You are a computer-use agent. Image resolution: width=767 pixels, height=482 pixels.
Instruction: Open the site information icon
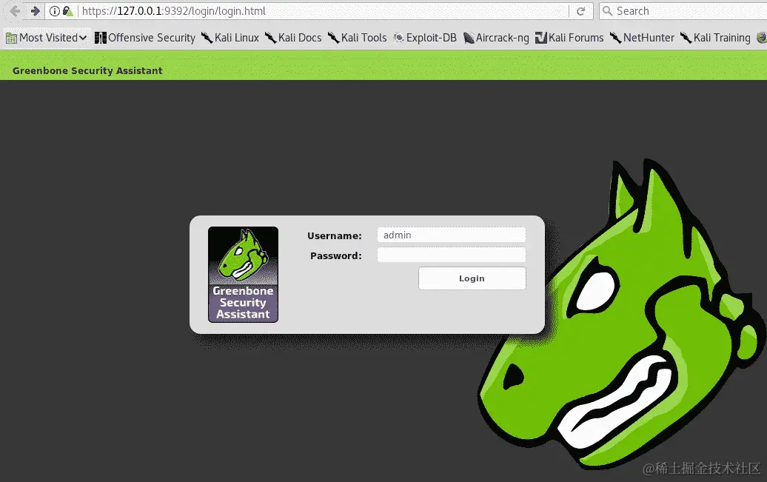click(55, 11)
